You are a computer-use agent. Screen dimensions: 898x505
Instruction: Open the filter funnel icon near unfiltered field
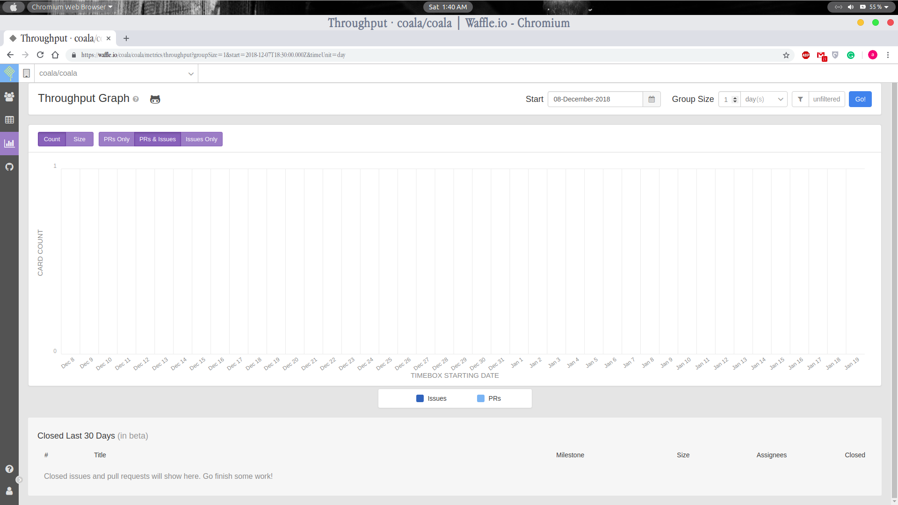pyautogui.click(x=800, y=99)
